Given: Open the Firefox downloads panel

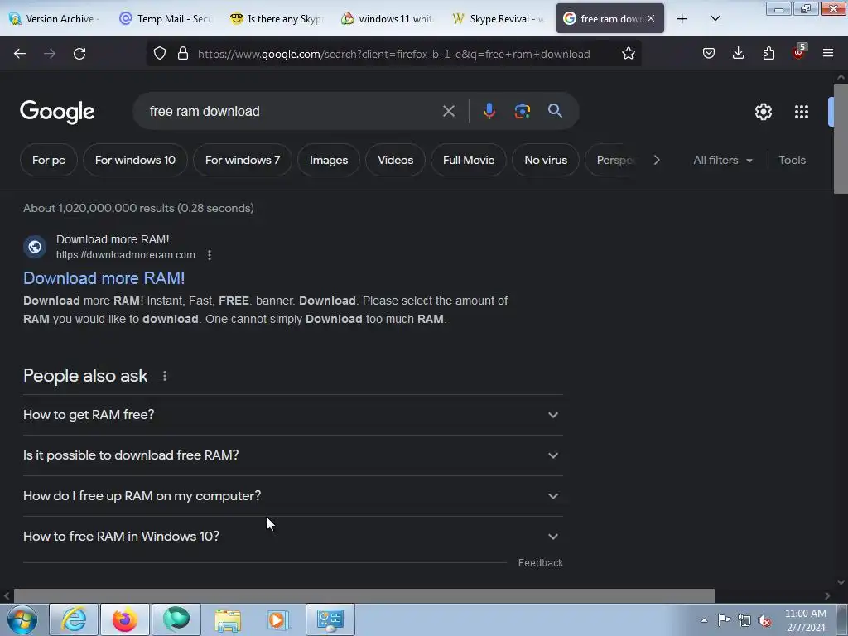Looking at the screenshot, I should point(738,54).
